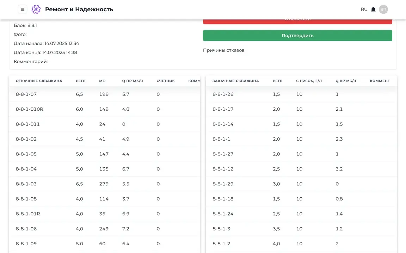
Task: Open the hamburger menu
Action: coord(23,9)
